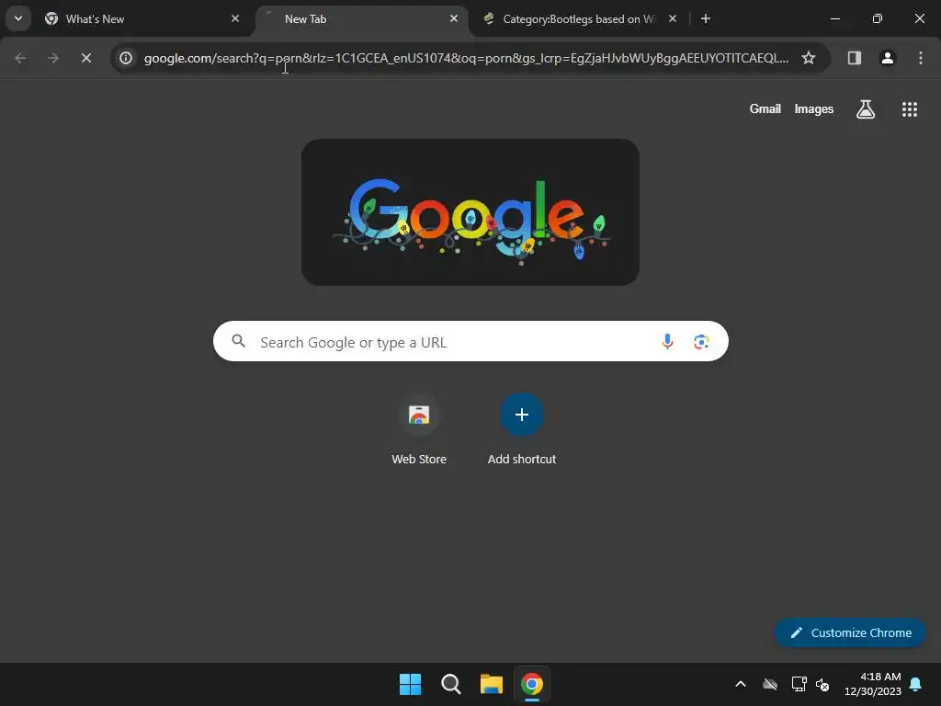Click the muted volume tray icon
This screenshot has height=706, width=941.
(x=822, y=684)
